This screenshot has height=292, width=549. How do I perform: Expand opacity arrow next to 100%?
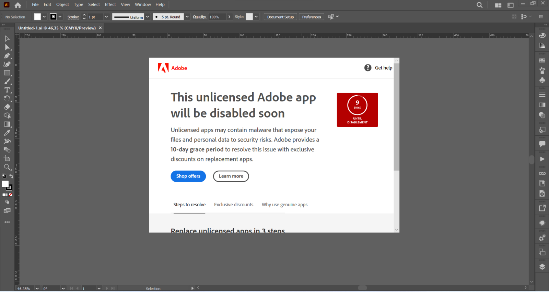[x=229, y=17]
